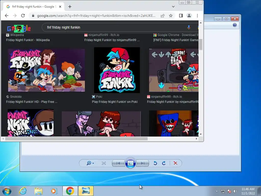Rotate picture counterclockwise in Photo Viewer
The width and height of the screenshot is (261, 196).
(155, 163)
